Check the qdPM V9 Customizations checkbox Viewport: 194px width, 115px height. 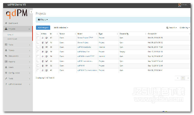coord(38,70)
